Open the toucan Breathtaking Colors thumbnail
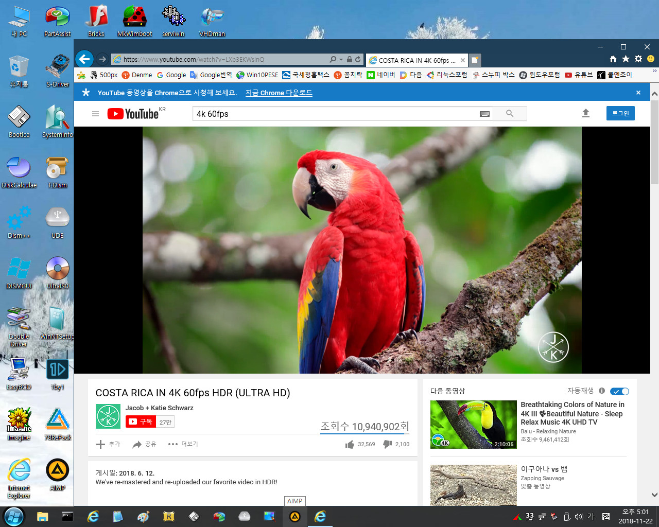Viewport: 659px width, 527px height. 474,425
